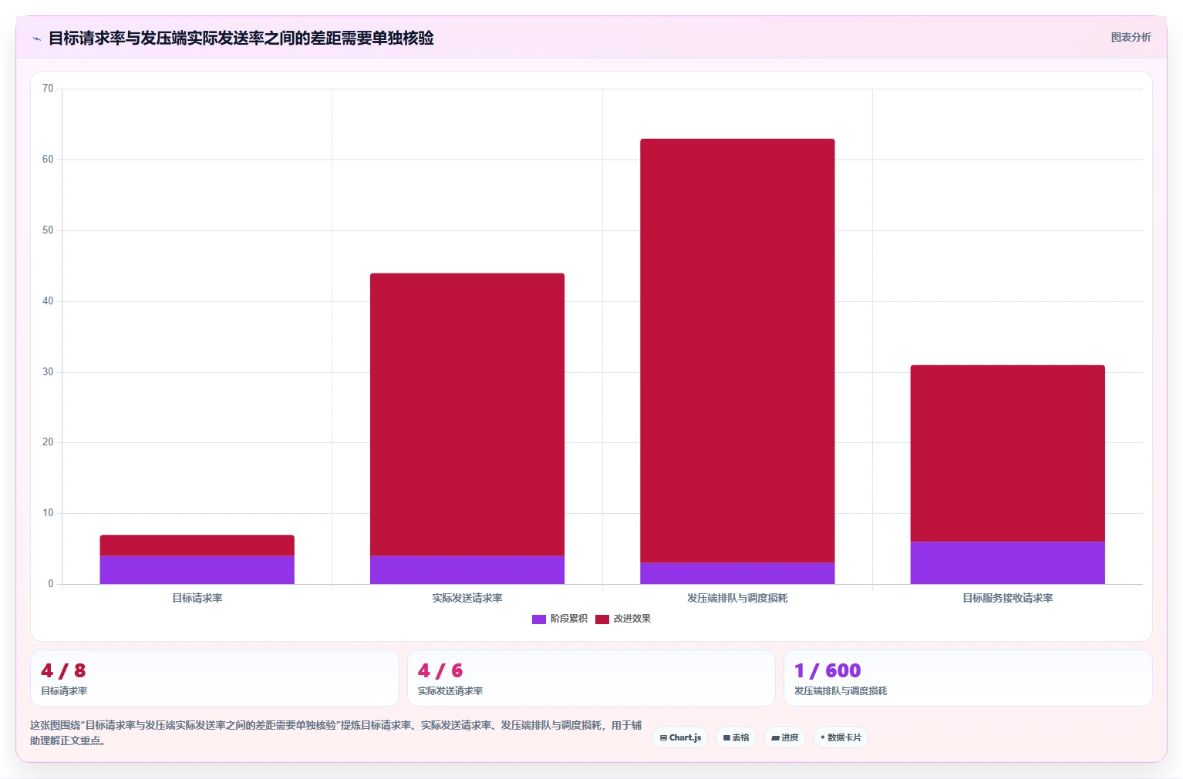Click the chart description paragraph starting 这张图围绕

pos(336,733)
